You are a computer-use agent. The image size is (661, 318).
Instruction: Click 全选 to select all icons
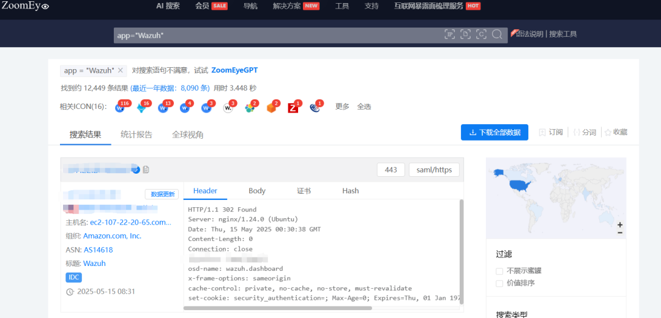(364, 107)
